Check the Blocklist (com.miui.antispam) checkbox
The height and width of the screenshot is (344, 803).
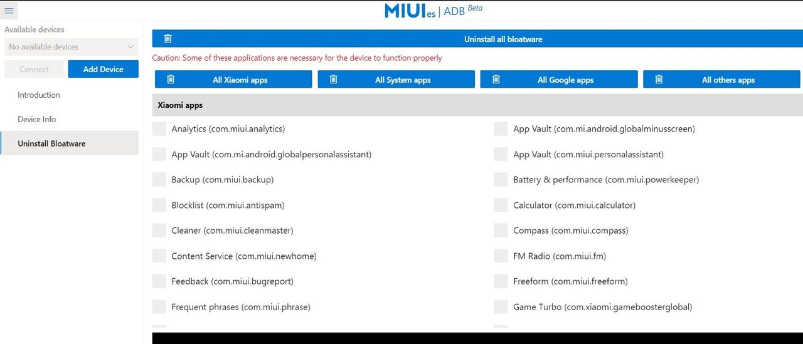tap(159, 205)
